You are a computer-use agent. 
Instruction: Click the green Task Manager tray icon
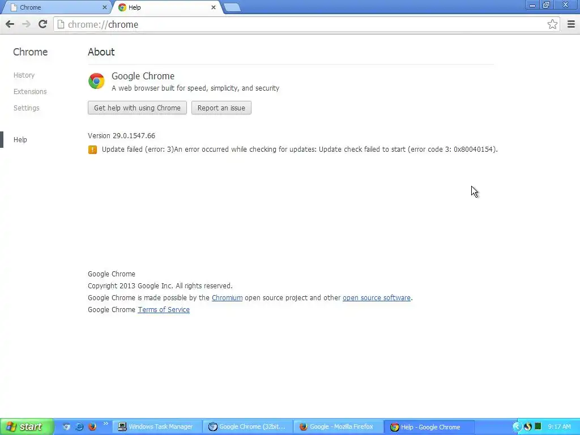pyautogui.click(x=538, y=427)
